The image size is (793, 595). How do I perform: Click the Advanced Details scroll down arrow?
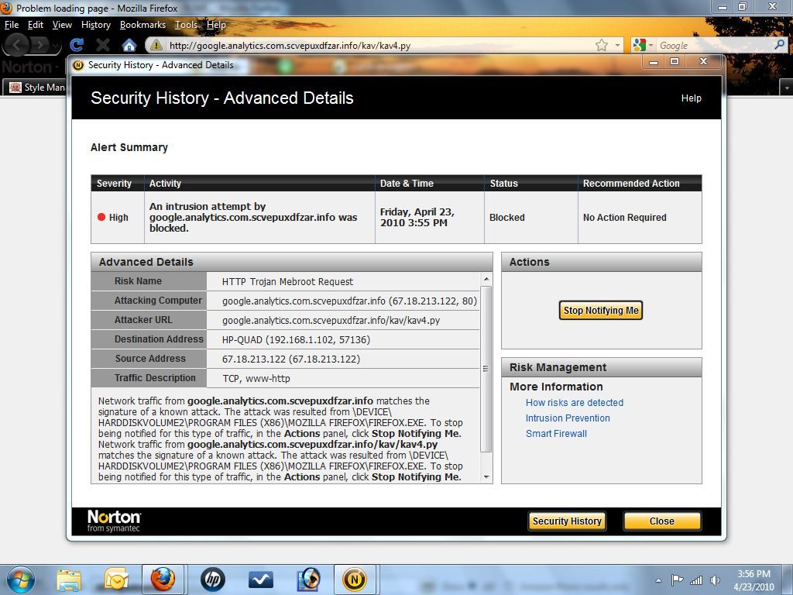(x=486, y=476)
